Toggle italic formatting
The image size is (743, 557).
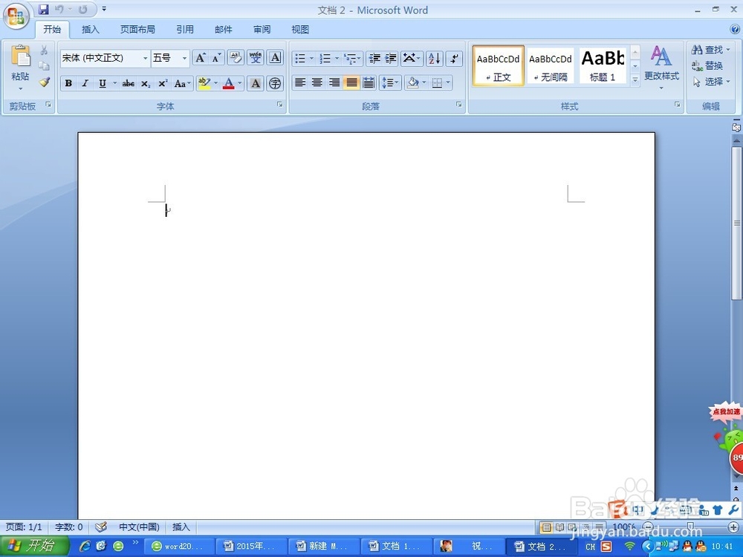pos(85,82)
